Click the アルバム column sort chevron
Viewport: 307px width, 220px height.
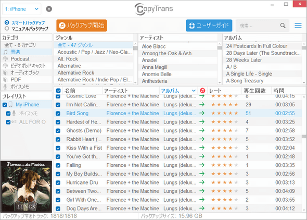(194, 91)
